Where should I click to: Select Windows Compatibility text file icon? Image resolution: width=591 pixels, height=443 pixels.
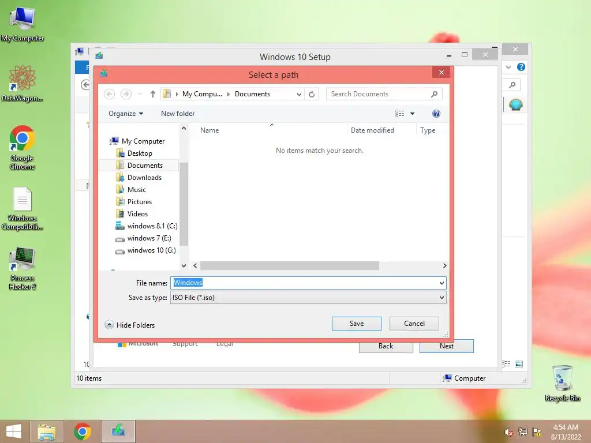click(23, 209)
